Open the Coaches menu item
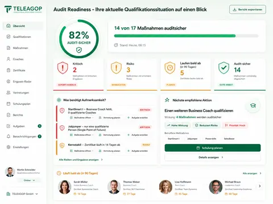This screenshot has width=273, height=204. [23, 59]
